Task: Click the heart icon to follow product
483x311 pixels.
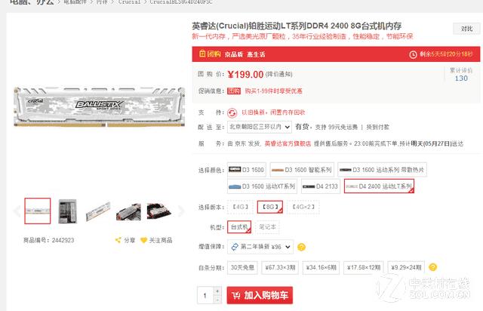Action: (143, 240)
